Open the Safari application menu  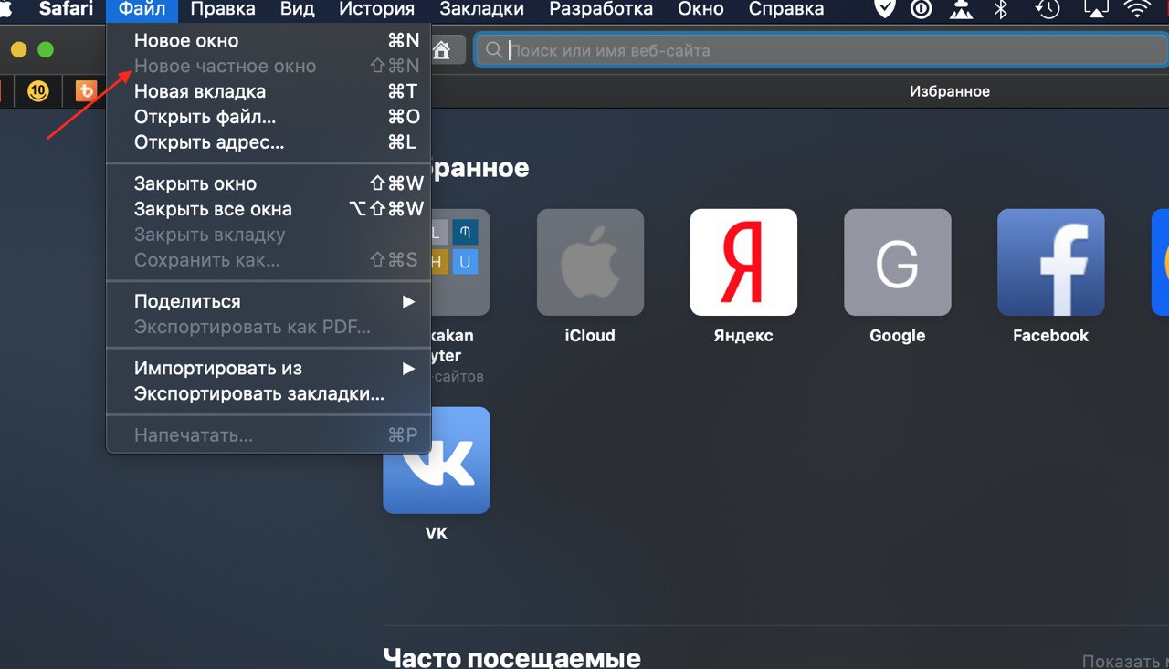66,10
